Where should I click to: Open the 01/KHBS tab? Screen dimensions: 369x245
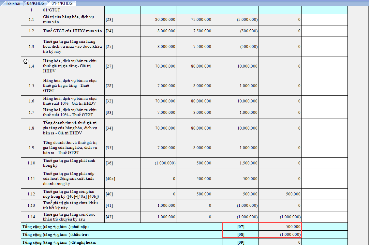36,3
